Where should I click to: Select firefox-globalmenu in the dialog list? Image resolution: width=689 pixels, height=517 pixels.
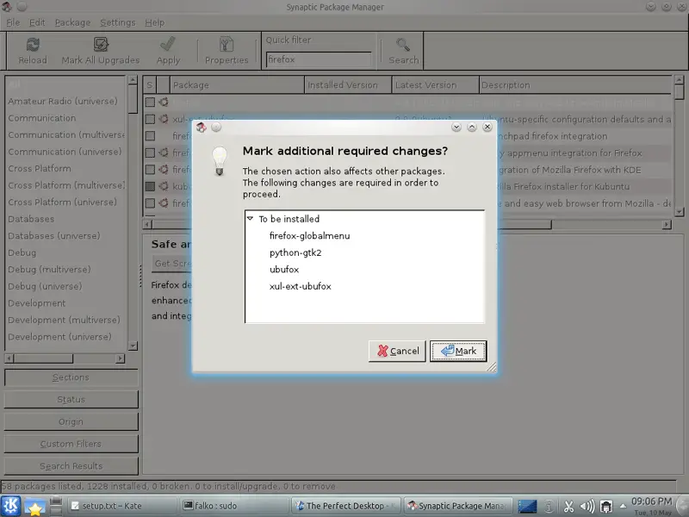(310, 235)
